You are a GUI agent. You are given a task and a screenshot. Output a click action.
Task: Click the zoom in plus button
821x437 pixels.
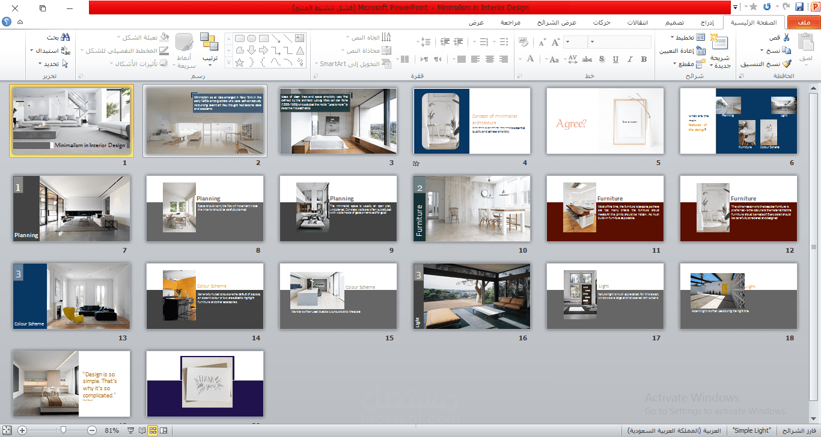[22, 430]
